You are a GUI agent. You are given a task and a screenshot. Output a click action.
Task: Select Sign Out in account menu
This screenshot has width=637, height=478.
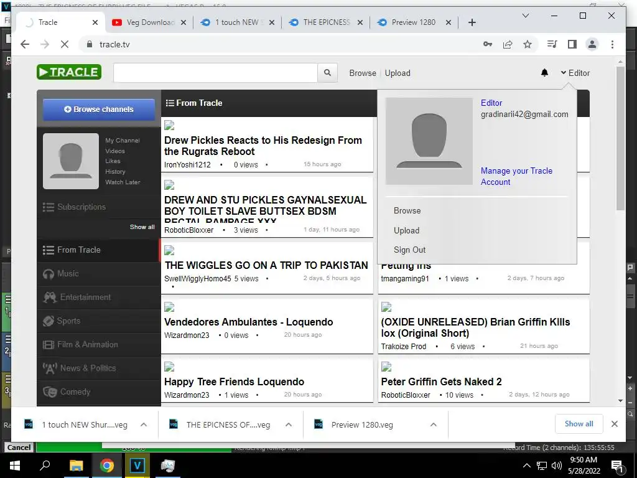tap(409, 250)
